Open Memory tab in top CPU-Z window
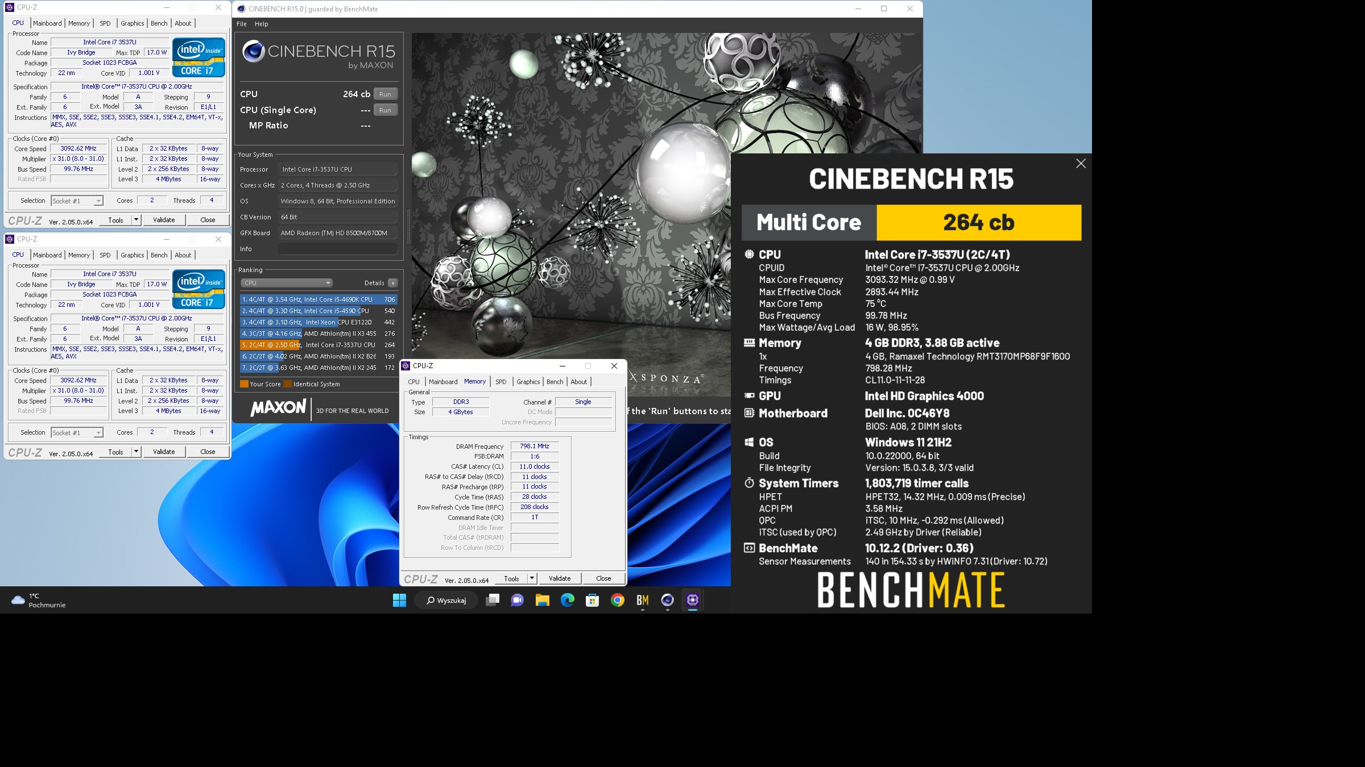 click(x=79, y=23)
